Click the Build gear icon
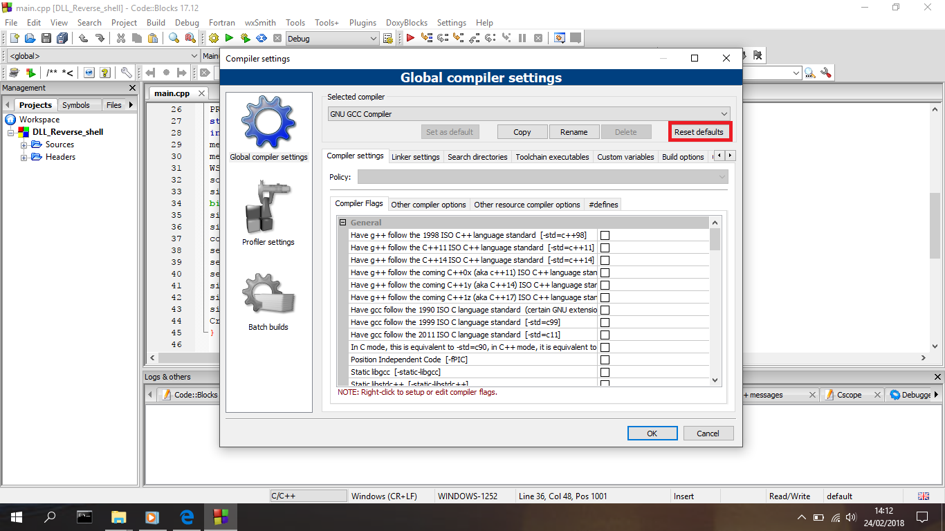The height and width of the screenshot is (531, 945). click(213, 38)
